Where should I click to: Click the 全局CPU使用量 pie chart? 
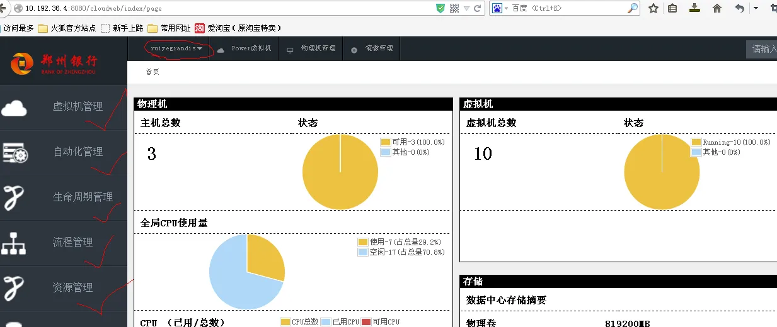pos(247,272)
